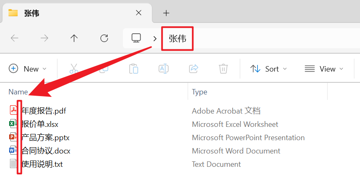Image resolution: width=360 pixels, height=193 pixels.
Task: Click the Forward navigation arrow
Action: click(x=44, y=38)
